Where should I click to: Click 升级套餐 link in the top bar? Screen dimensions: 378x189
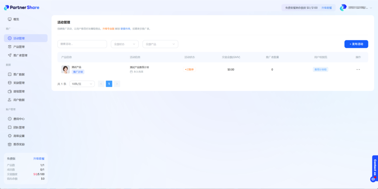326,8
